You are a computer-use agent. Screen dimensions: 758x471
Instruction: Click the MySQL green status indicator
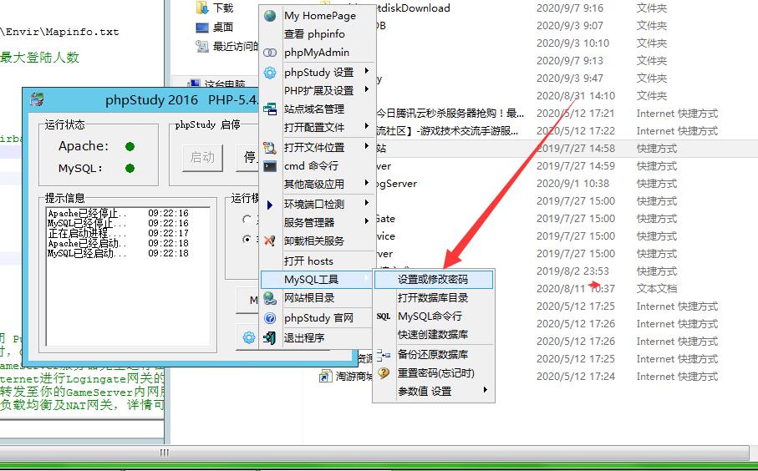pos(130,168)
